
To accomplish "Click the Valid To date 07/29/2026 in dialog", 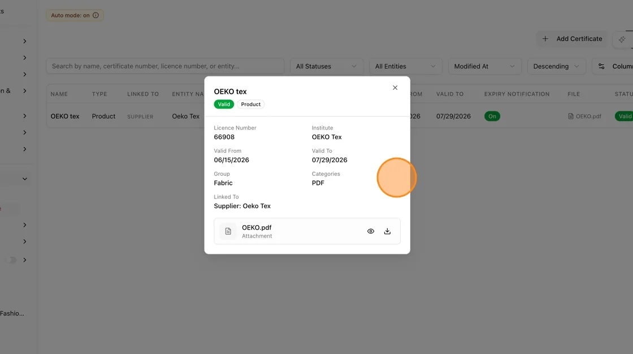I will point(329,160).
